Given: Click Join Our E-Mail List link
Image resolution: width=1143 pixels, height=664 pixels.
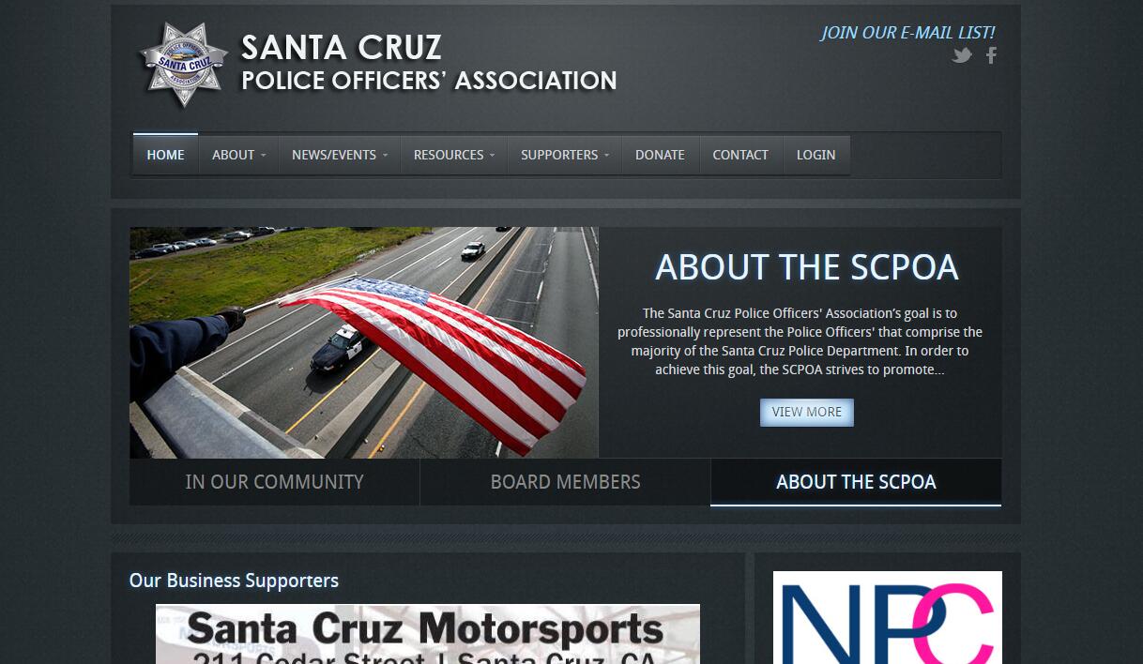Looking at the screenshot, I should pyautogui.click(x=907, y=33).
